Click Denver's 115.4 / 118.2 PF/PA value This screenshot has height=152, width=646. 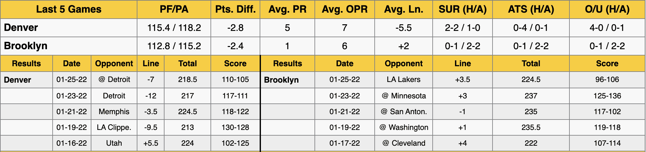174,28
